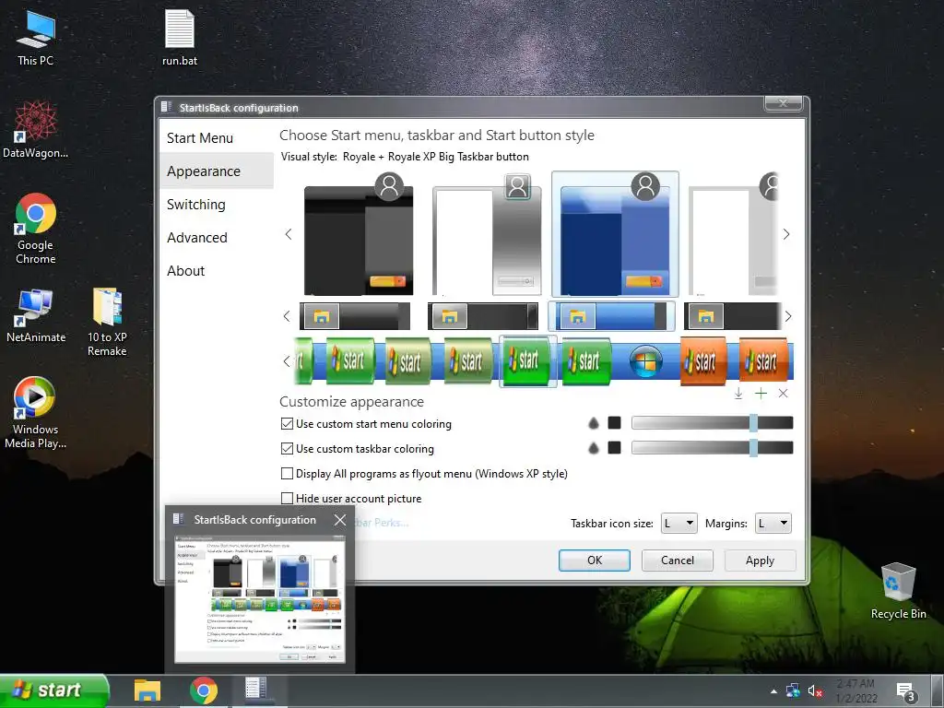The height and width of the screenshot is (708, 944).
Task: Click the OK button
Action: (x=595, y=560)
